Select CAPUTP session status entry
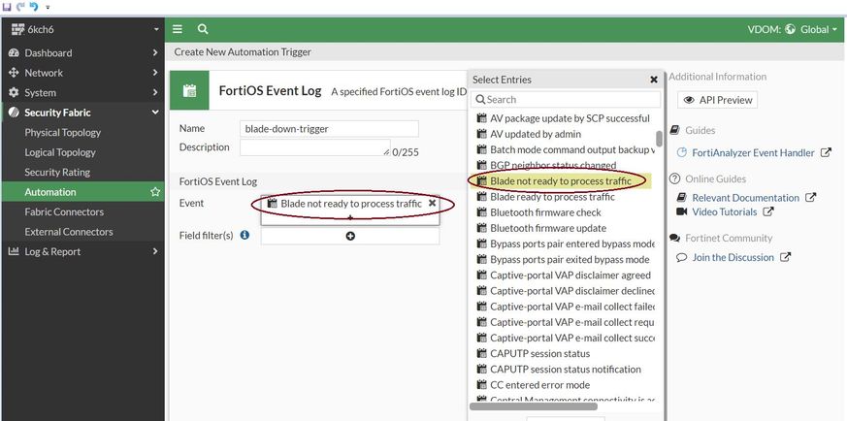 pos(534,354)
